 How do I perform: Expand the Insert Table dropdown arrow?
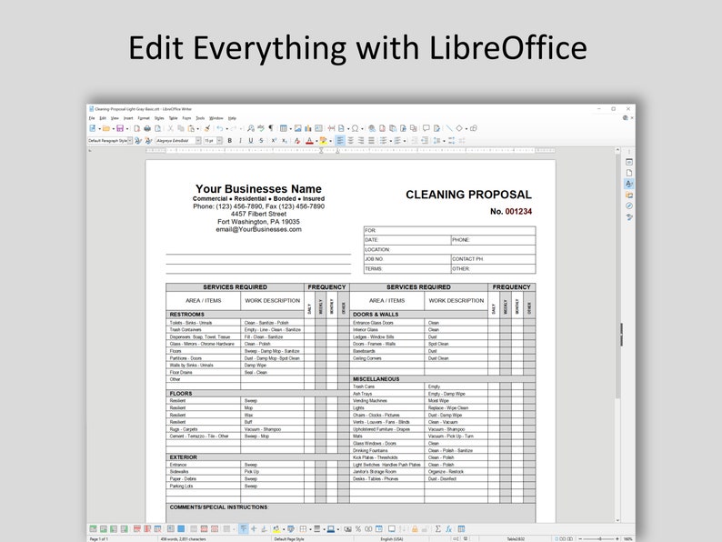(291, 129)
